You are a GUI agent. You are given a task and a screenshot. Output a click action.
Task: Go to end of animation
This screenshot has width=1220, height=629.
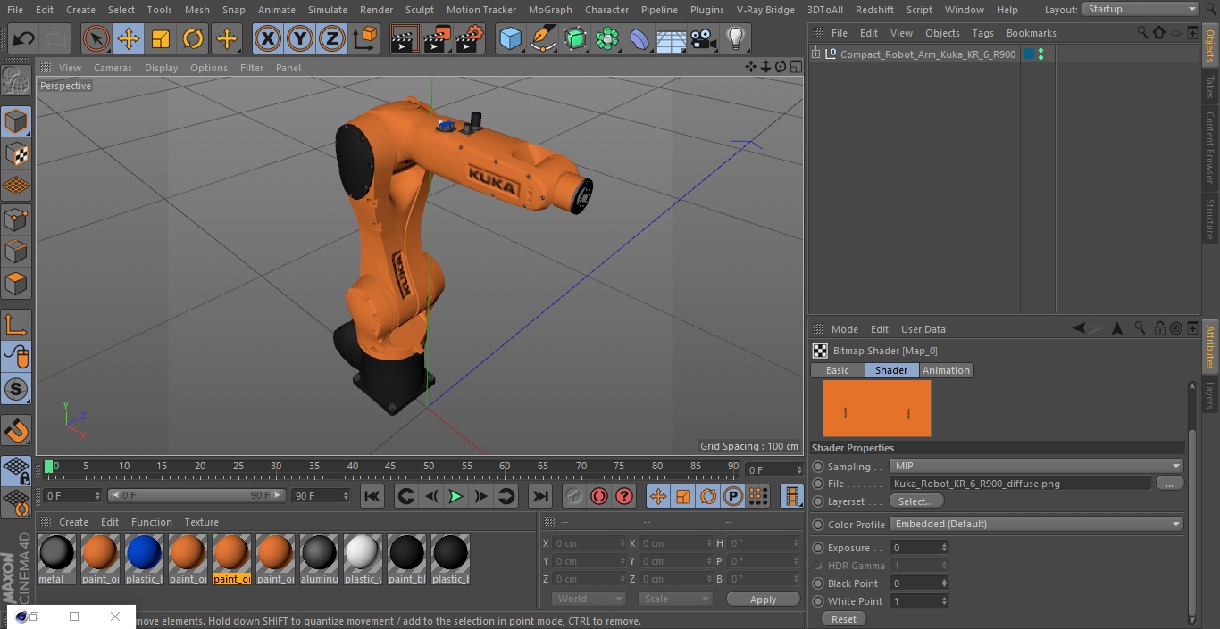[x=539, y=496]
